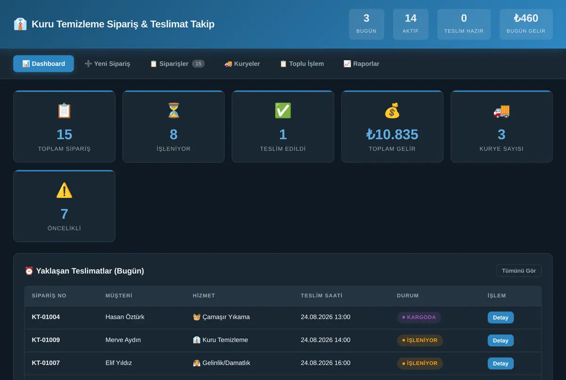
Task: Click order number KT-01009
Action: (x=46, y=340)
